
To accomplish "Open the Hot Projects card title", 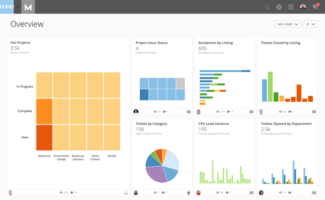I will coord(21,43).
